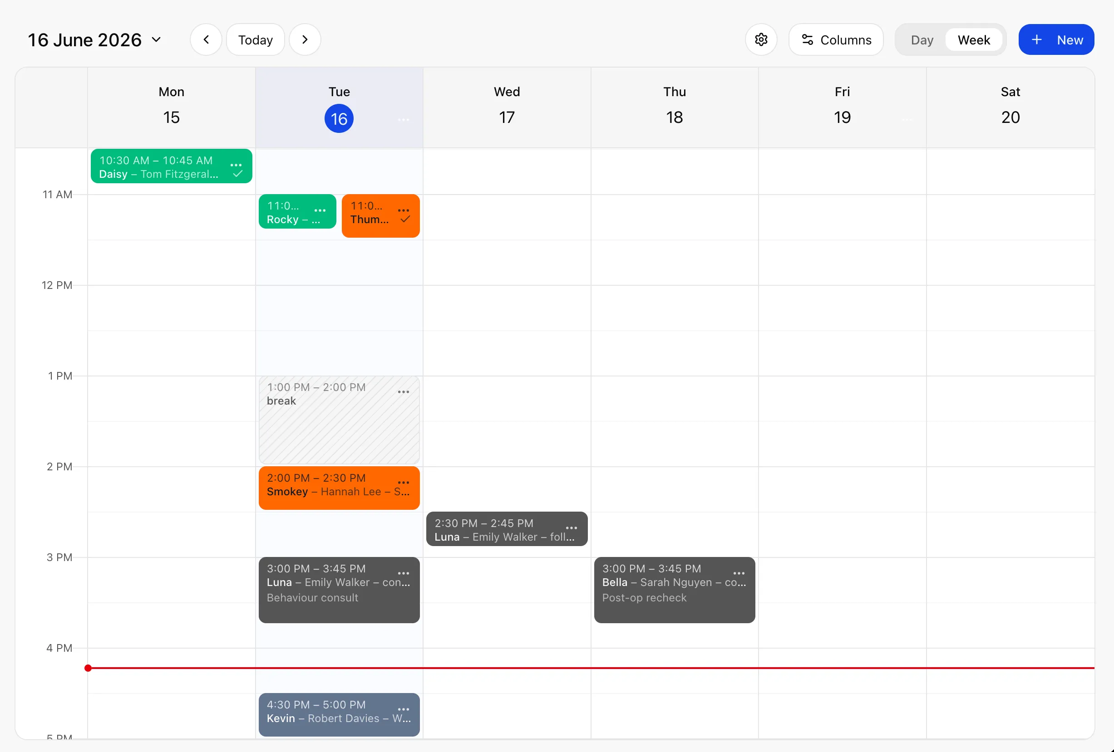
Task: Select the Tue 16 highlighted date
Action: click(x=339, y=119)
